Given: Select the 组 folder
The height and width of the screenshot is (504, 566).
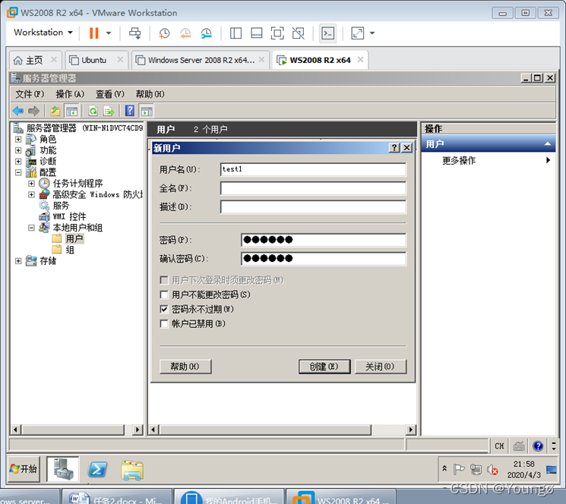Looking at the screenshot, I should [70, 250].
